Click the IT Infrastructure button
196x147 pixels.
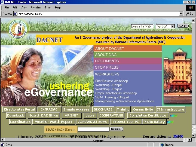[170, 109]
